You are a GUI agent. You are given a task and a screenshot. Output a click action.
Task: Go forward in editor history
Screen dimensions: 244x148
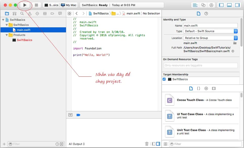coord(83,14)
